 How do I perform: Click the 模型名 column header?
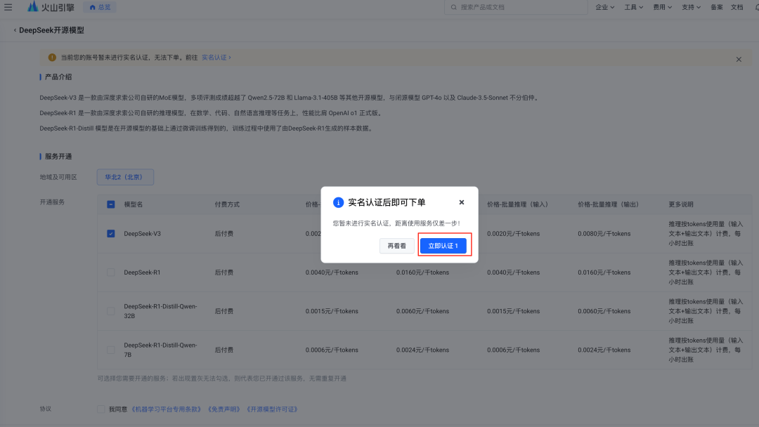point(133,204)
